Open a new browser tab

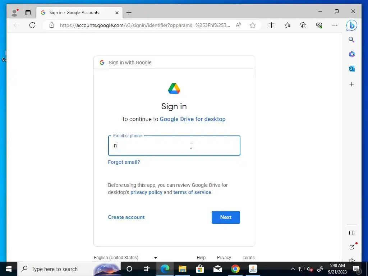[129, 13]
